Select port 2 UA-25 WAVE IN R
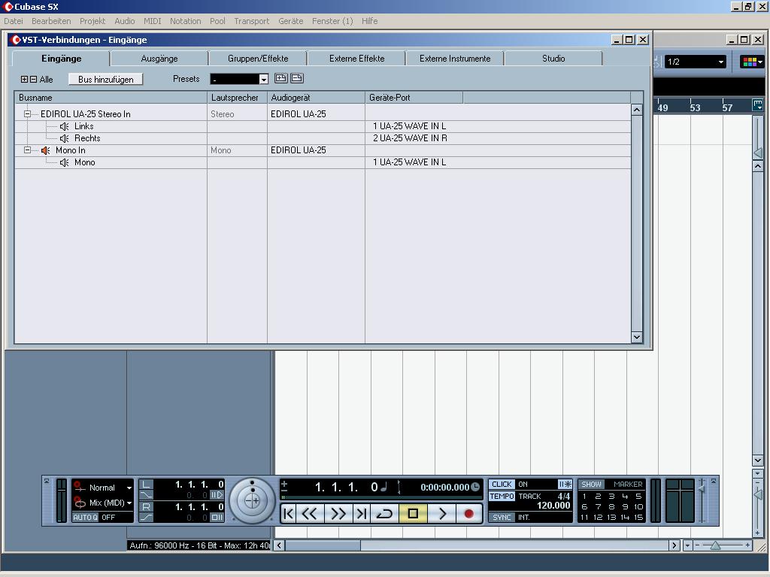Image resolution: width=770 pixels, height=577 pixels. point(410,138)
